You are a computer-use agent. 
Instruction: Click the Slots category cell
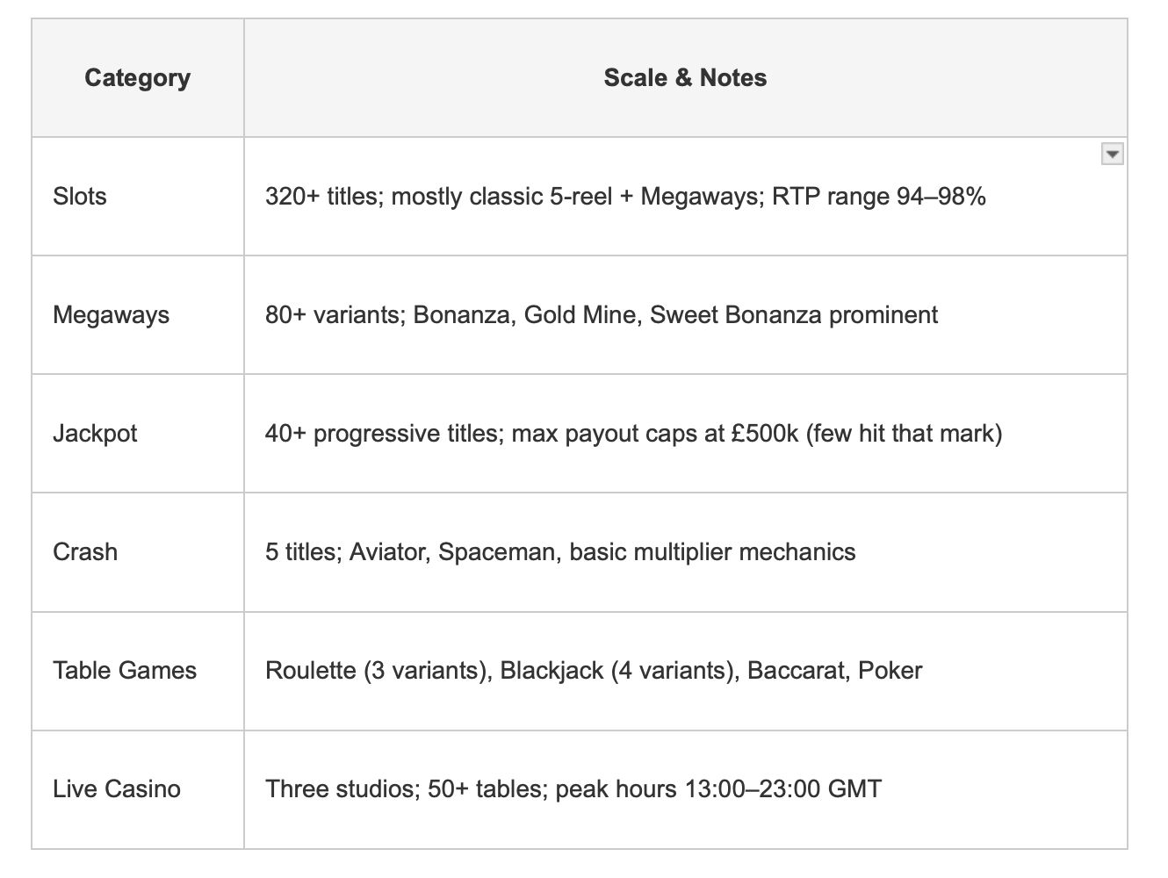coord(138,197)
